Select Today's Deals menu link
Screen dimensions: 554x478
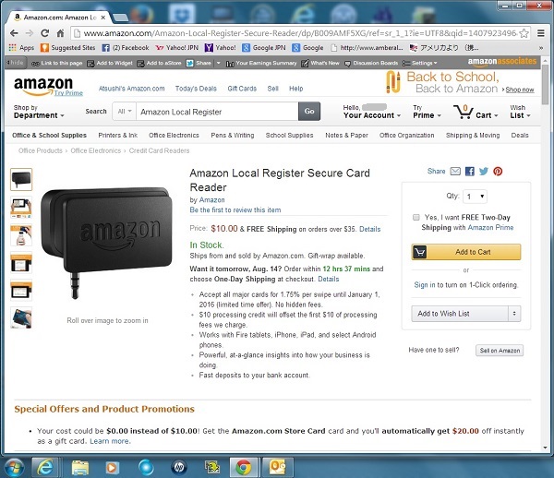196,89
